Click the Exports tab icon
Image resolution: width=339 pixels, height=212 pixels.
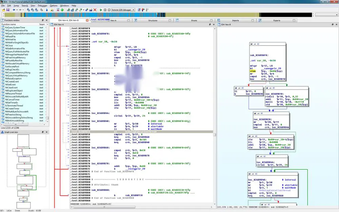[x=260, y=20]
